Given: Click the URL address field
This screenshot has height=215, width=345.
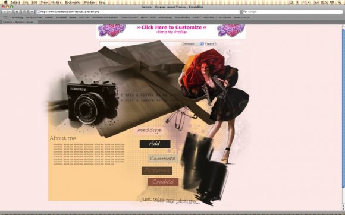Looking at the screenshot, I should (x=138, y=12).
